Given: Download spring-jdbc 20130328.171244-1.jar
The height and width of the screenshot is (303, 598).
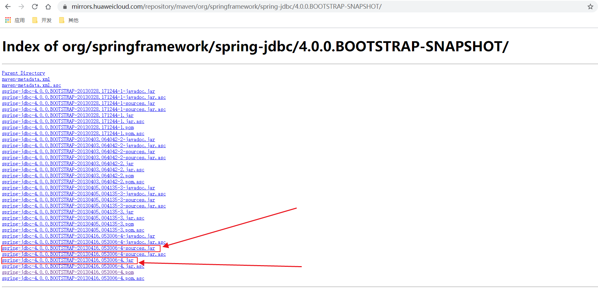Looking at the screenshot, I should pyautogui.click(x=68, y=115).
